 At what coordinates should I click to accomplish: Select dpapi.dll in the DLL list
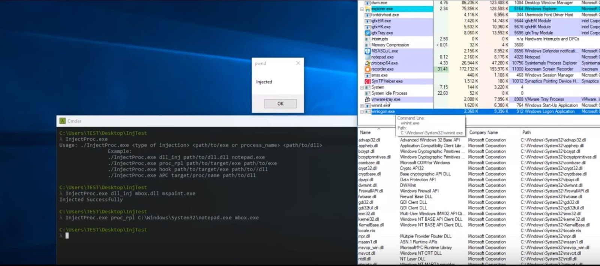(x=366, y=179)
